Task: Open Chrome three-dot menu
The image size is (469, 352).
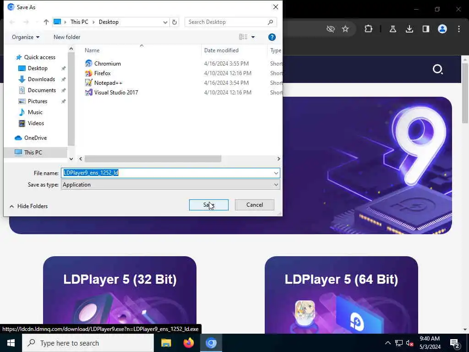Action: click(x=459, y=29)
